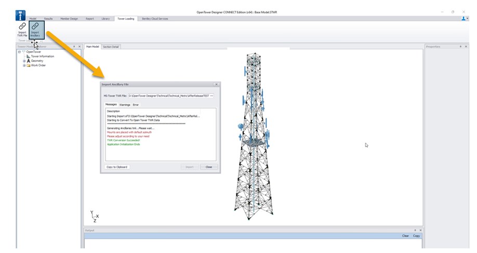This screenshot has width=477, height=253.
Task: Pin the Properties panel
Action: pos(460,47)
